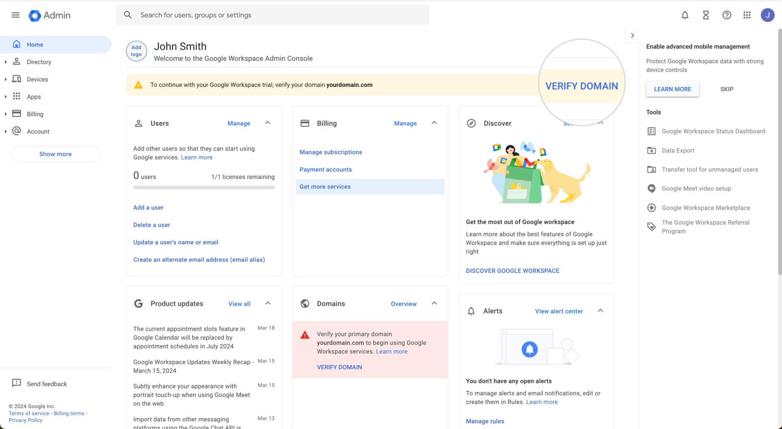
Task: Open the Google apps grid launcher
Action: (x=747, y=15)
